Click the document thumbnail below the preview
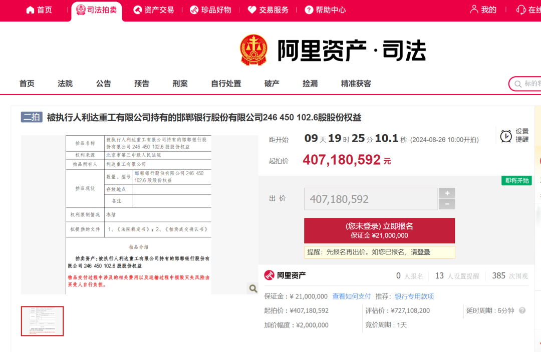The image size is (541, 352). point(42,321)
